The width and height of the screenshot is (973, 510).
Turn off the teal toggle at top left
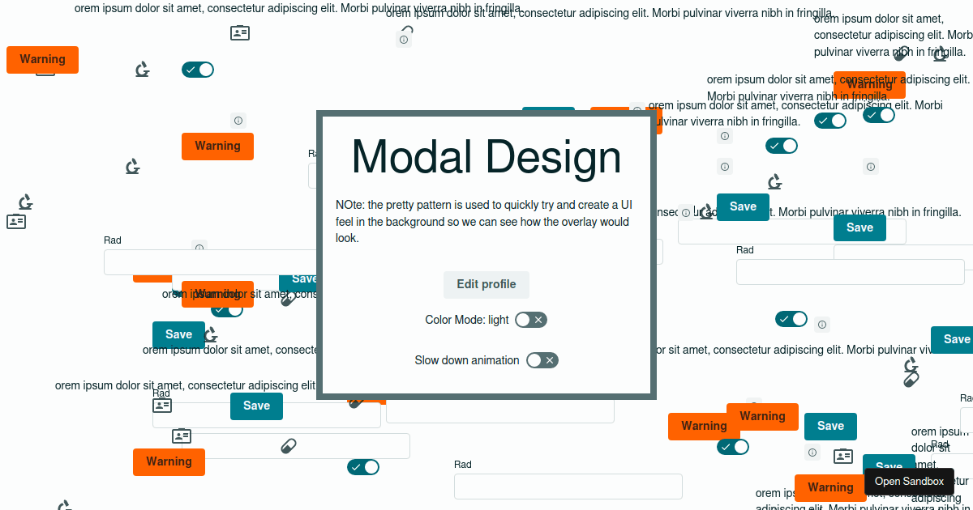coord(198,70)
